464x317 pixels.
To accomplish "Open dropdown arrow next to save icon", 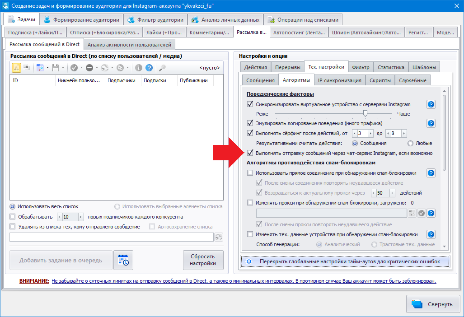I will 63,68.
